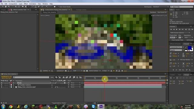Open RAM Preview Options dropdown
Screen dimensions: 194x109
(180, 33)
